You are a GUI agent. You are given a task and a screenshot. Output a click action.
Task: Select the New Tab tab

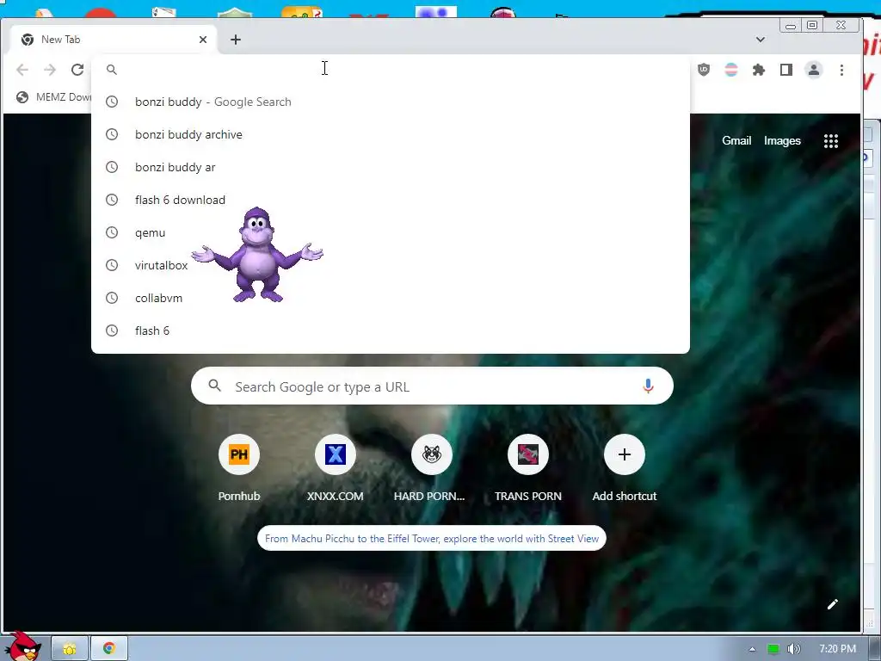tap(113, 40)
